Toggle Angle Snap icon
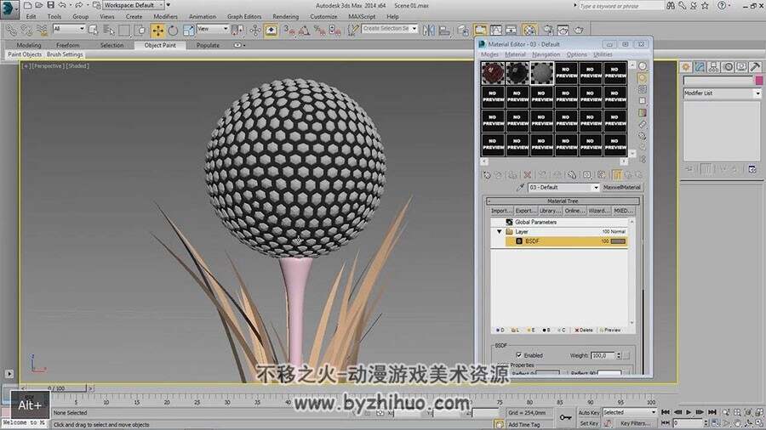 coord(304,31)
